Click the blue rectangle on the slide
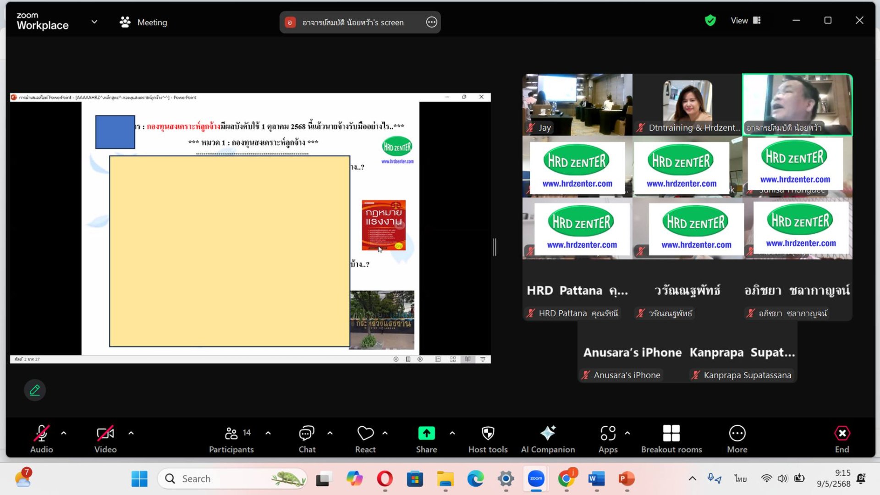 pos(115,132)
